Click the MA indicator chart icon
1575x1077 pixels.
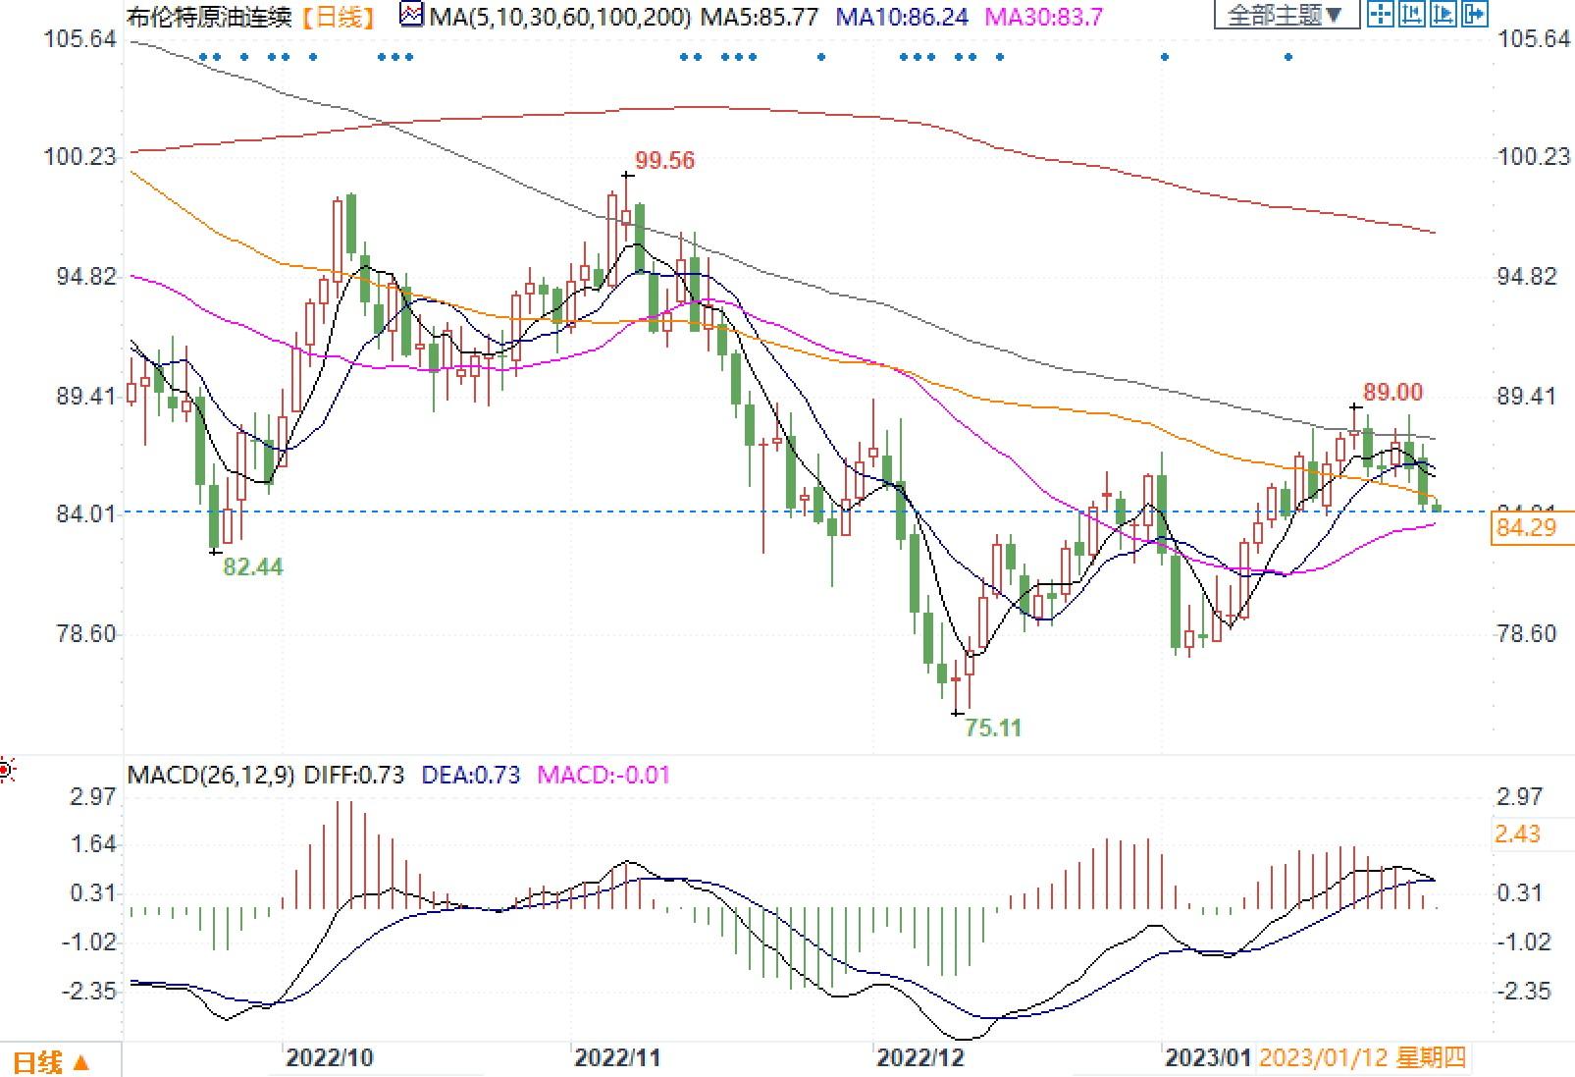coord(413,15)
